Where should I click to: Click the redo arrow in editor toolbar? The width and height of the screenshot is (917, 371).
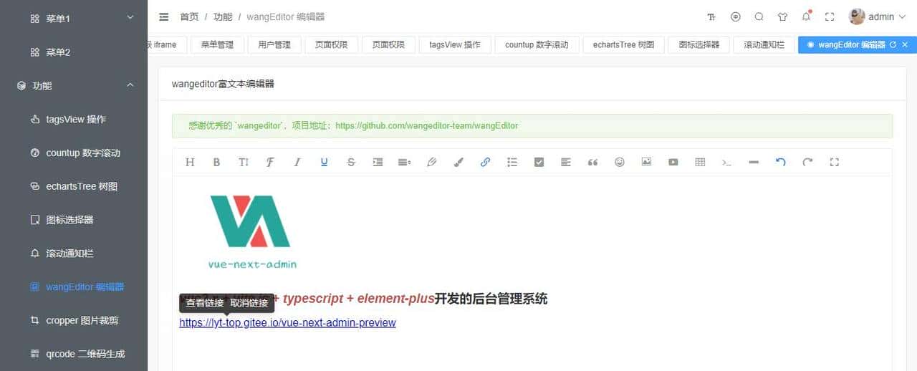click(x=807, y=163)
